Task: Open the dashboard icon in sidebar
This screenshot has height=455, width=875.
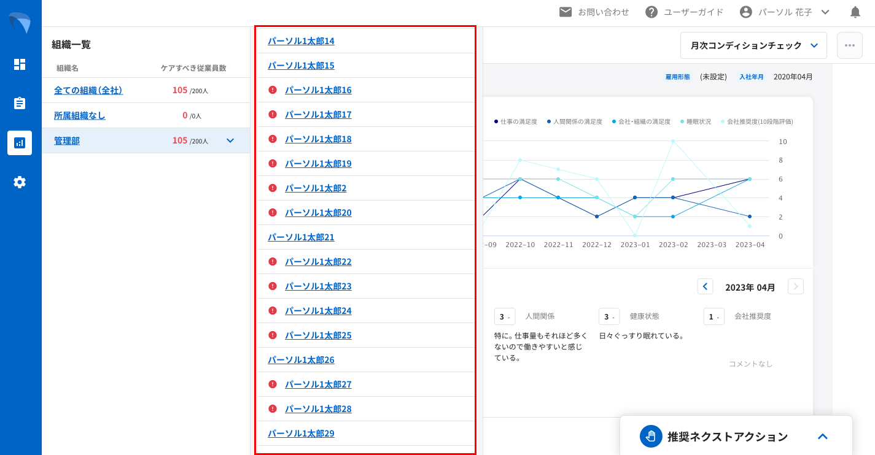Action: (x=20, y=64)
